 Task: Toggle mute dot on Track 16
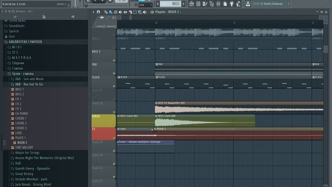pos(114,112)
